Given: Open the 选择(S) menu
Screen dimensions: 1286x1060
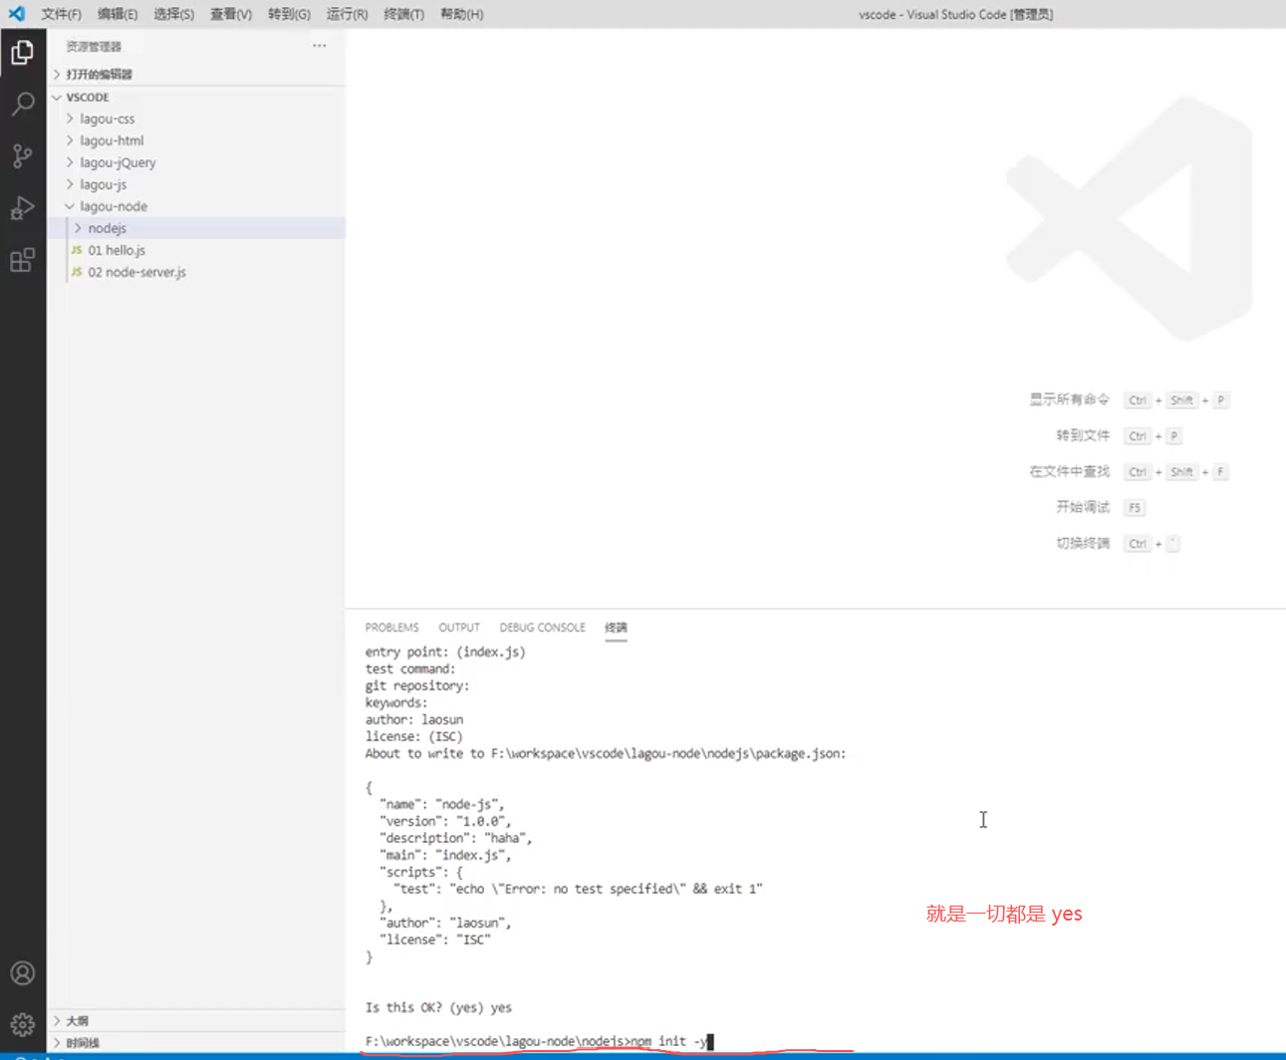Looking at the screenshot, I should click(x=174, y=14).
